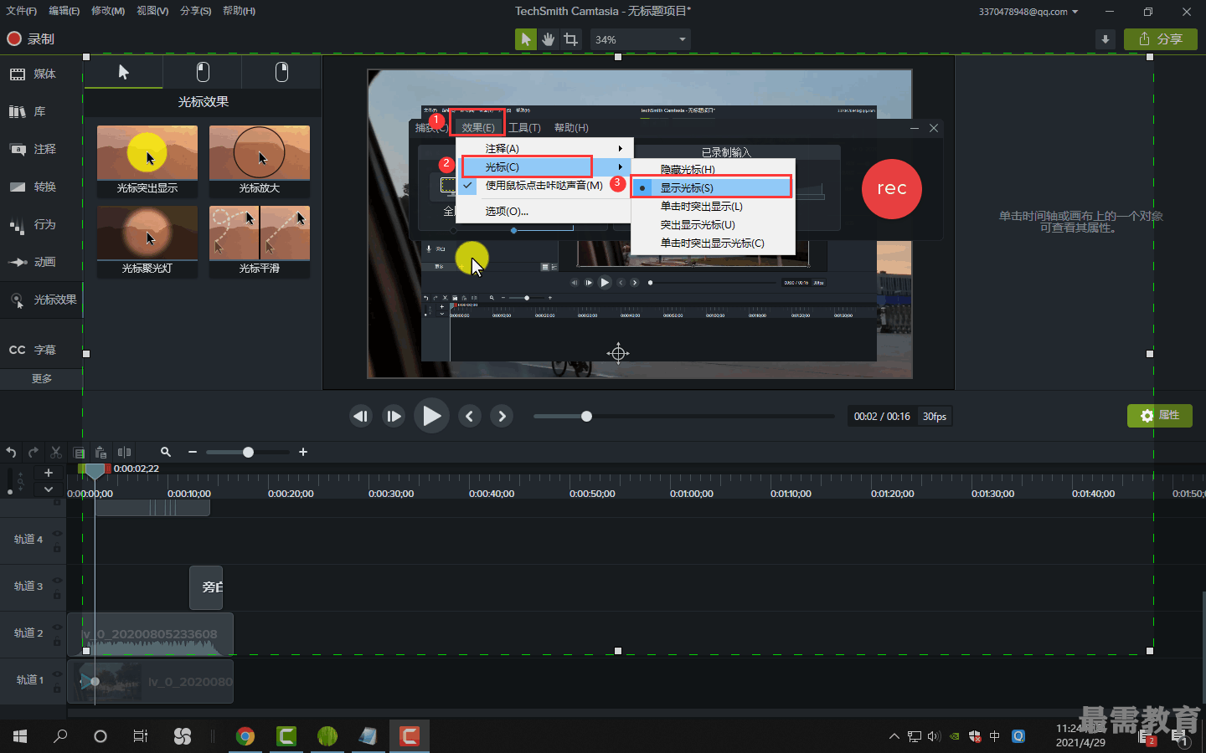Click the download arrow icon near 分享
The height and width of the screenshot is (753, 1206).
click(x=1105, y=39)
